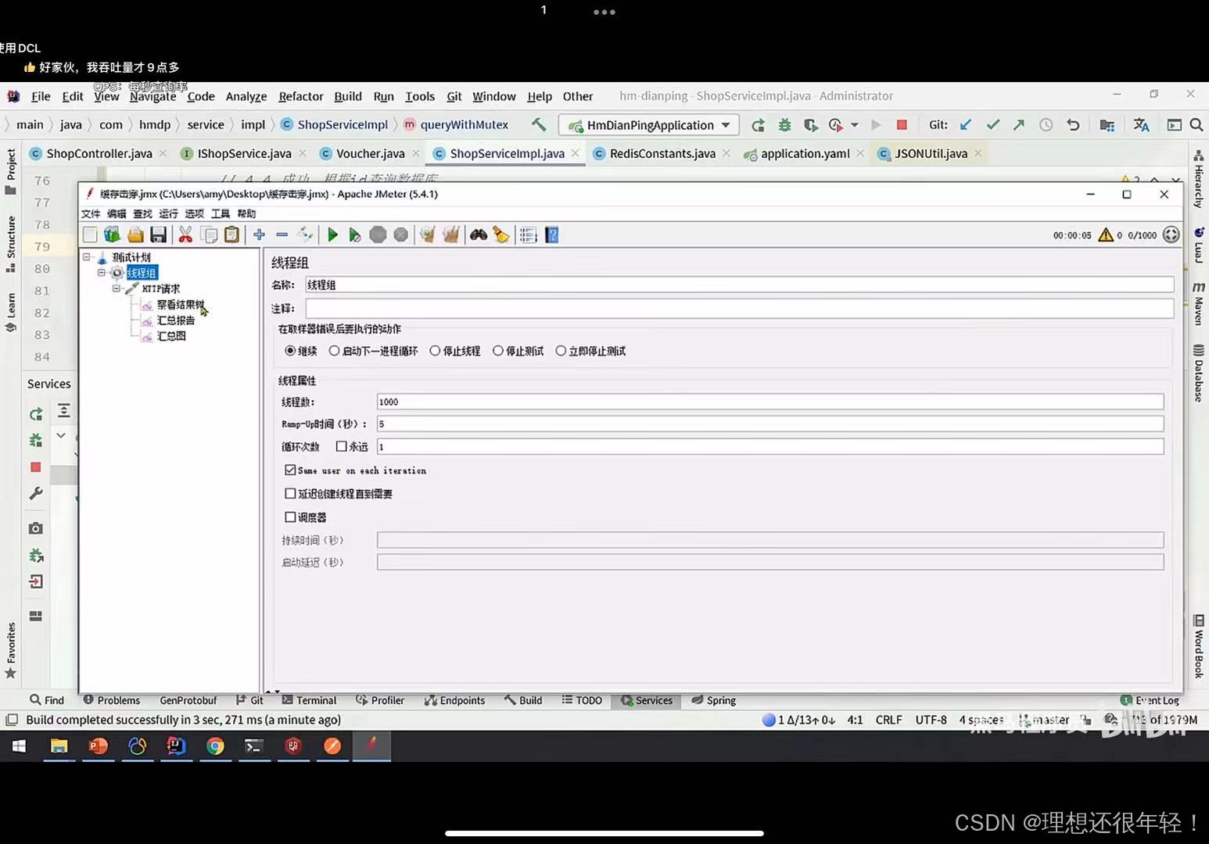The width and height of the screenshot is (1209, 844).
Task: Click the IntelliJ Debug bug icon
Action: point(784,124)
